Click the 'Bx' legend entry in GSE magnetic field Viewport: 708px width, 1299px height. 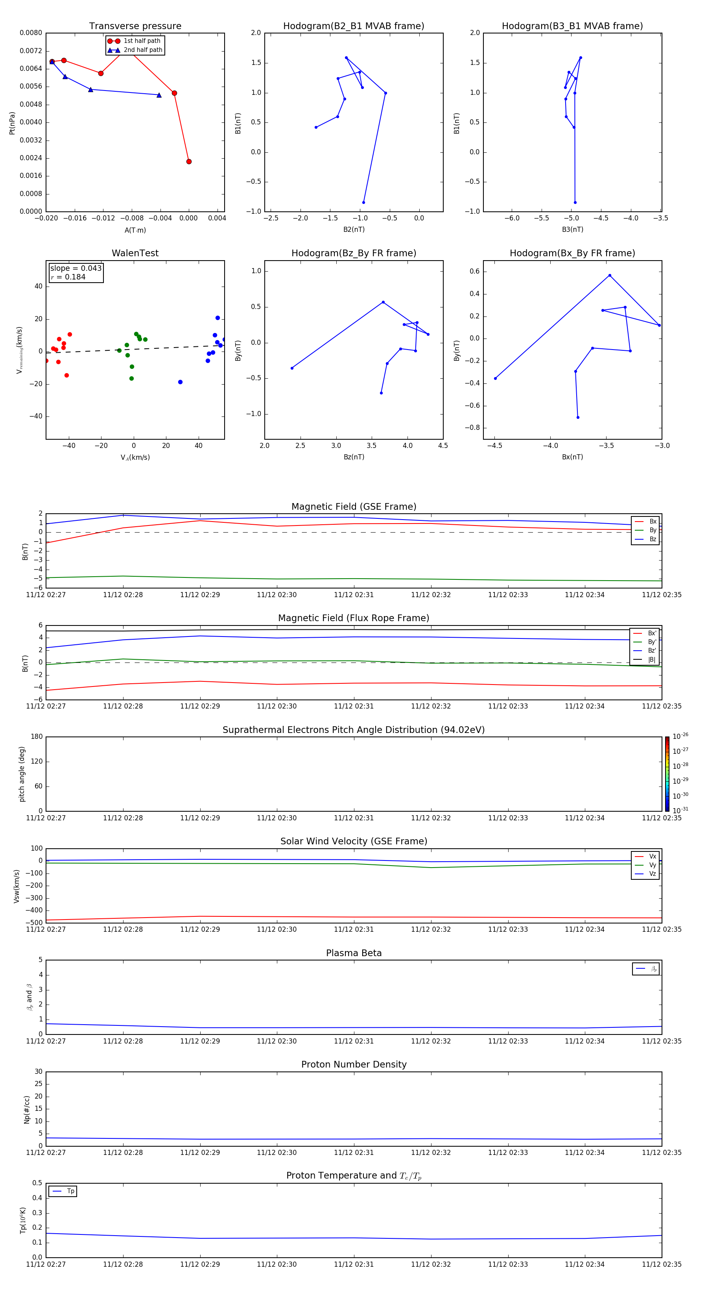[645, 522]
